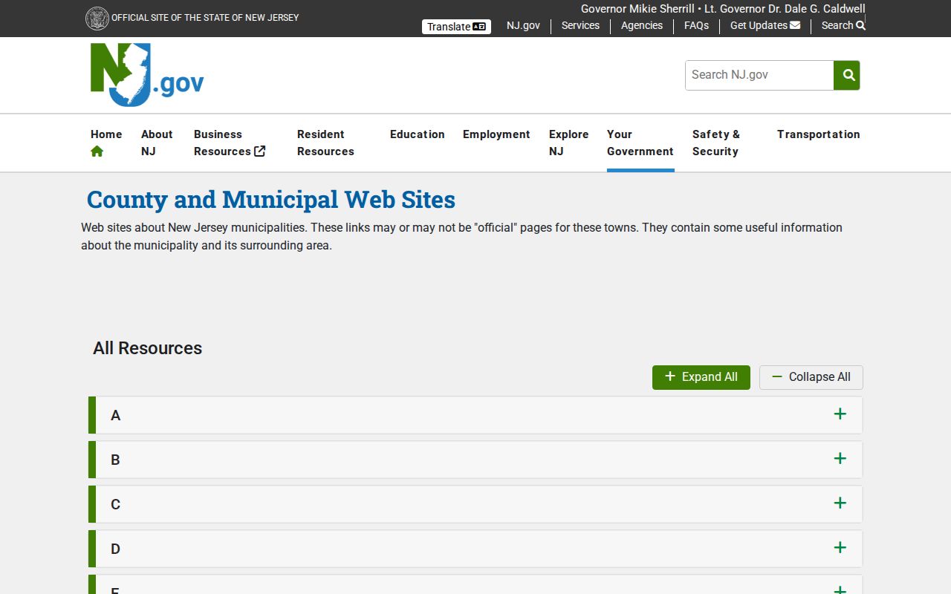Click the Official Site of the State text
The image size is (951, 594).
(205, 18)
